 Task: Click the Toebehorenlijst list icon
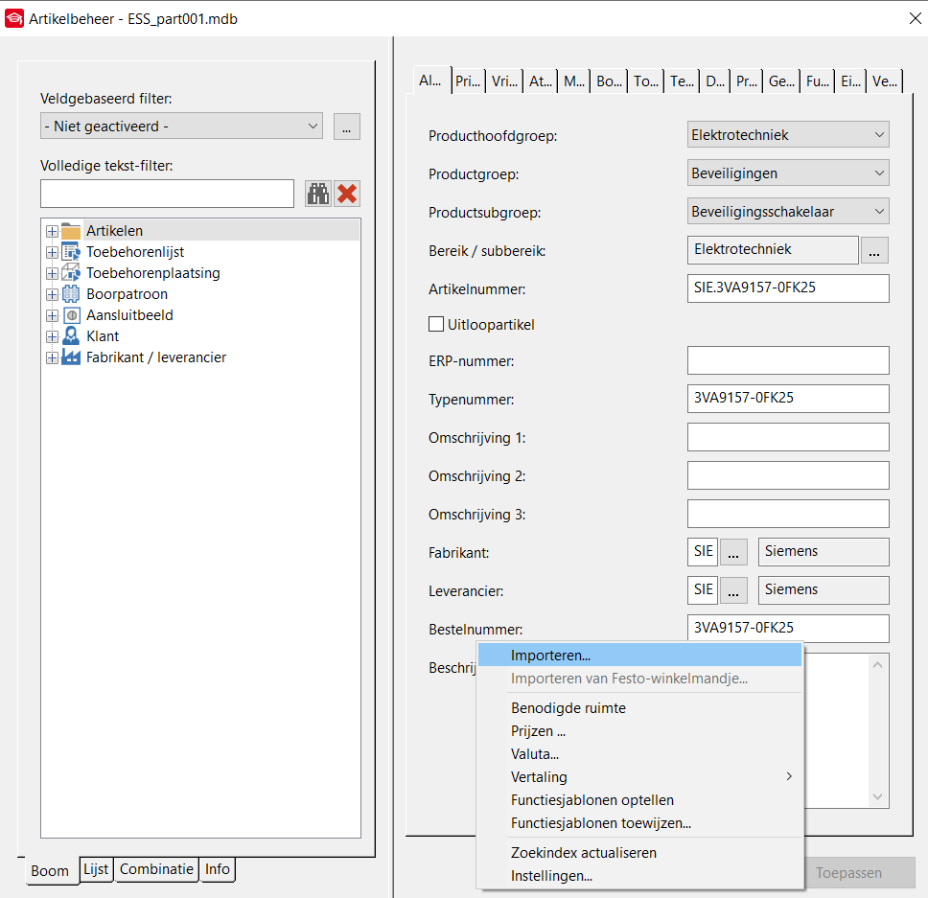(x=71, y=252)
